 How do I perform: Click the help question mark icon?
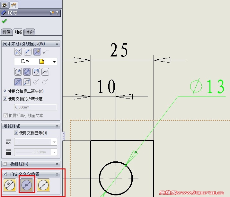coord(57,13)
